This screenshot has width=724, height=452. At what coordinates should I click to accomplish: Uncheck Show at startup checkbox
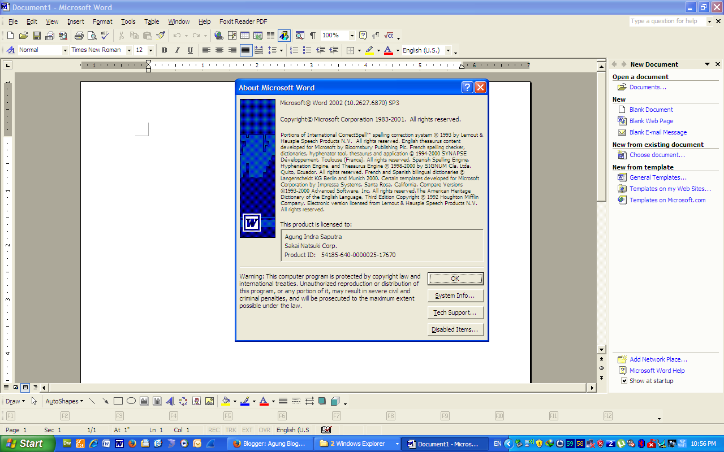[624, 381]
